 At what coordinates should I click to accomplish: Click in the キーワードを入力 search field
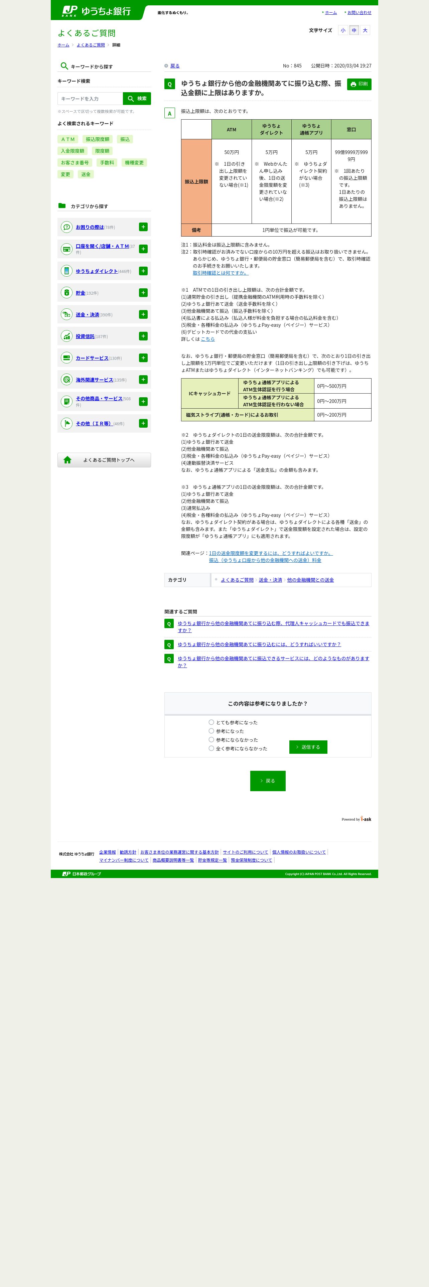click(91, 99)
